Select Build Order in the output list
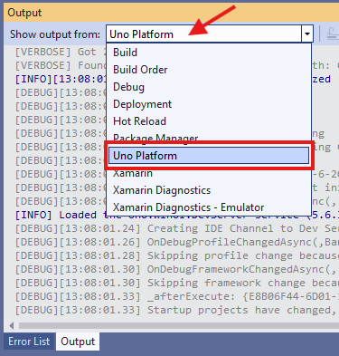The height and width of the screenshot is (356, 339). [209, 70]
